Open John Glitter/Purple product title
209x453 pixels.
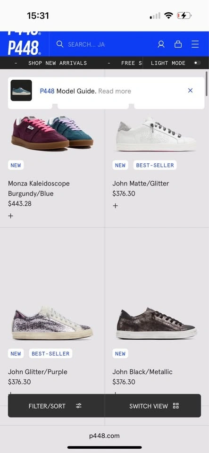[x=38, y=371]
